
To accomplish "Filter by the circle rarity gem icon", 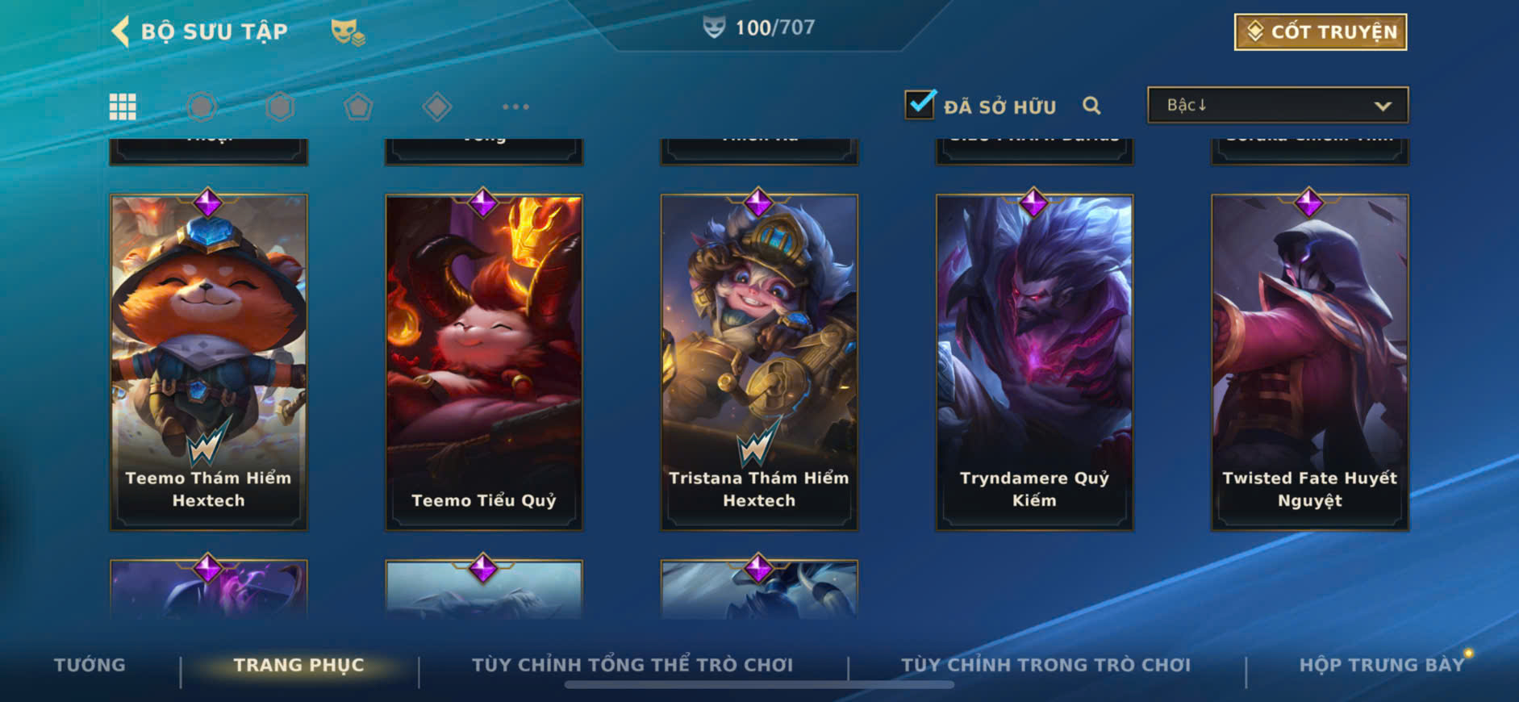I will (x=202, y=107).
